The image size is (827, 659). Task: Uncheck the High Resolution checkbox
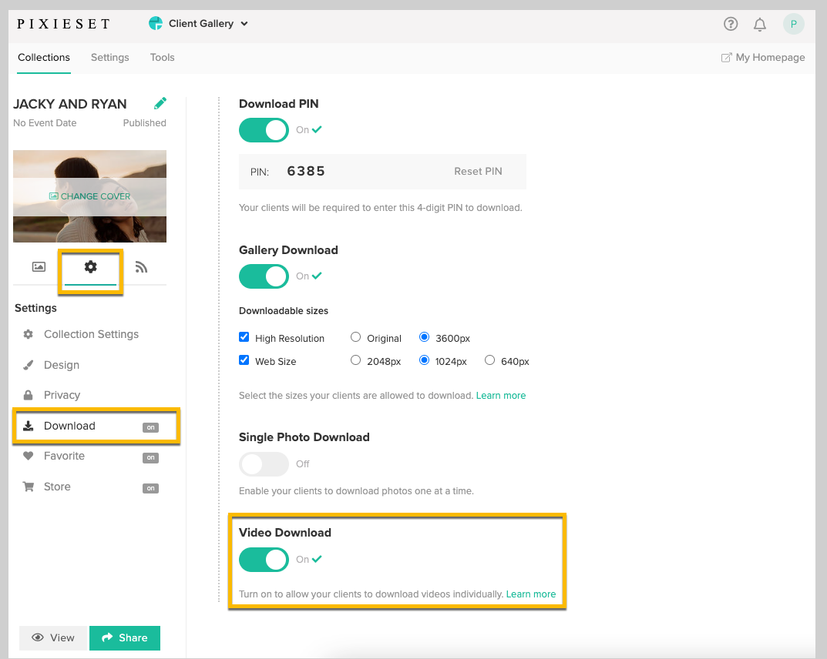coord(244,337)
